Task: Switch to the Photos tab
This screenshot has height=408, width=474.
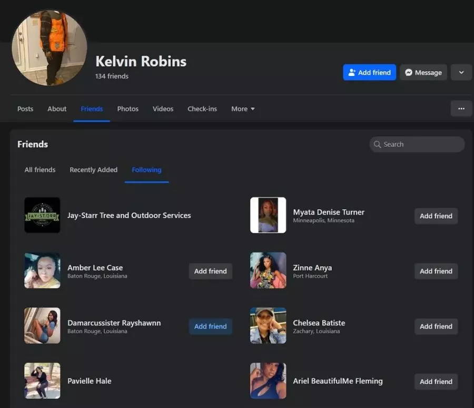Action: pyautogui.click(x=127, y=109)
